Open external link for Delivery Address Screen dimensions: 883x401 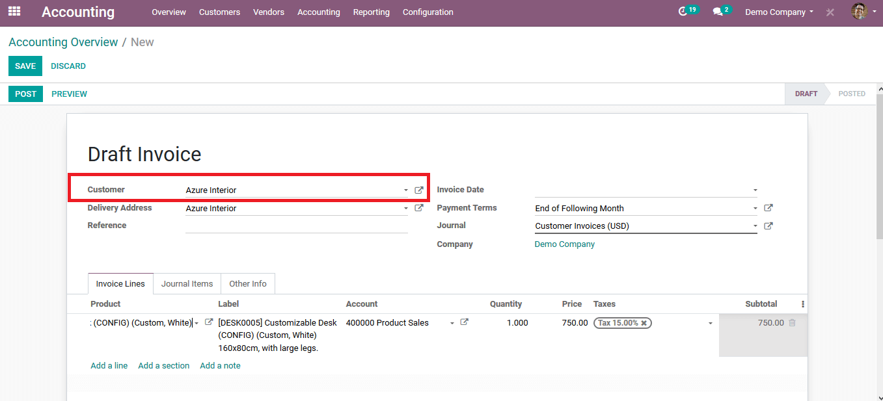click(x=419, y=208)
